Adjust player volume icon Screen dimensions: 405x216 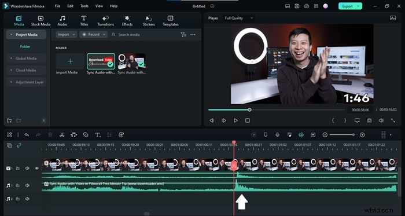point(381,120)
